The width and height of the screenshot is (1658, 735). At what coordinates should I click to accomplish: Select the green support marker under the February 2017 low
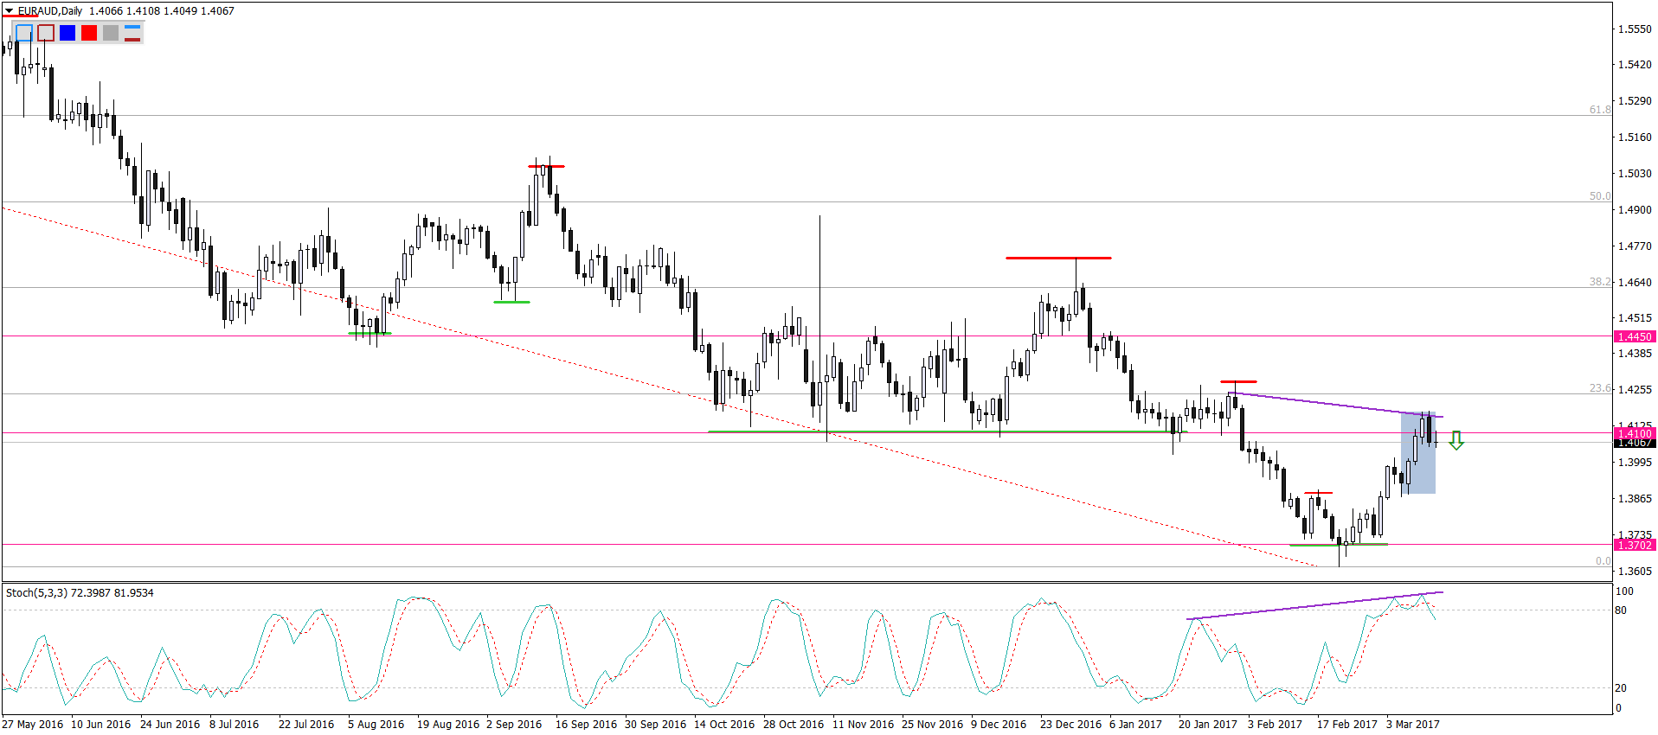point(1339,545)
